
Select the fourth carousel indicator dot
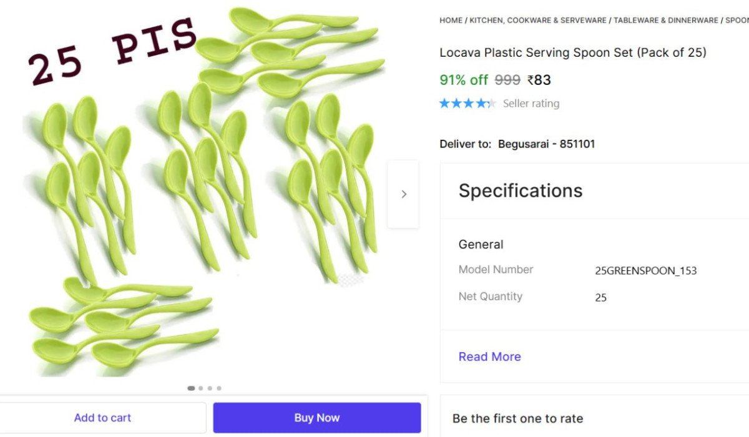[219, 388]
